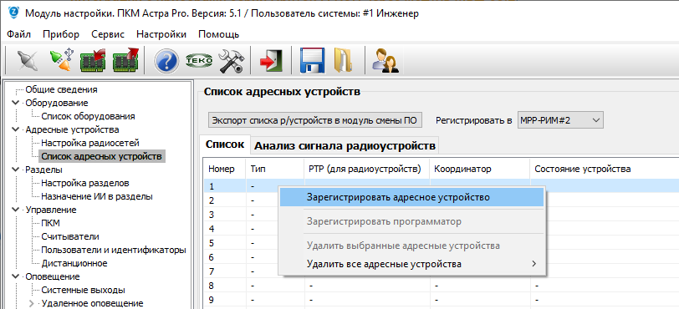This screenshot has height=309, width=679.
Task: Select Пользователи и идентификаторы in tree
Action: point(114,251)
